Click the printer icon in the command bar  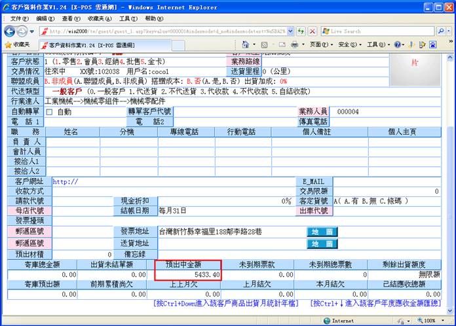294,45
